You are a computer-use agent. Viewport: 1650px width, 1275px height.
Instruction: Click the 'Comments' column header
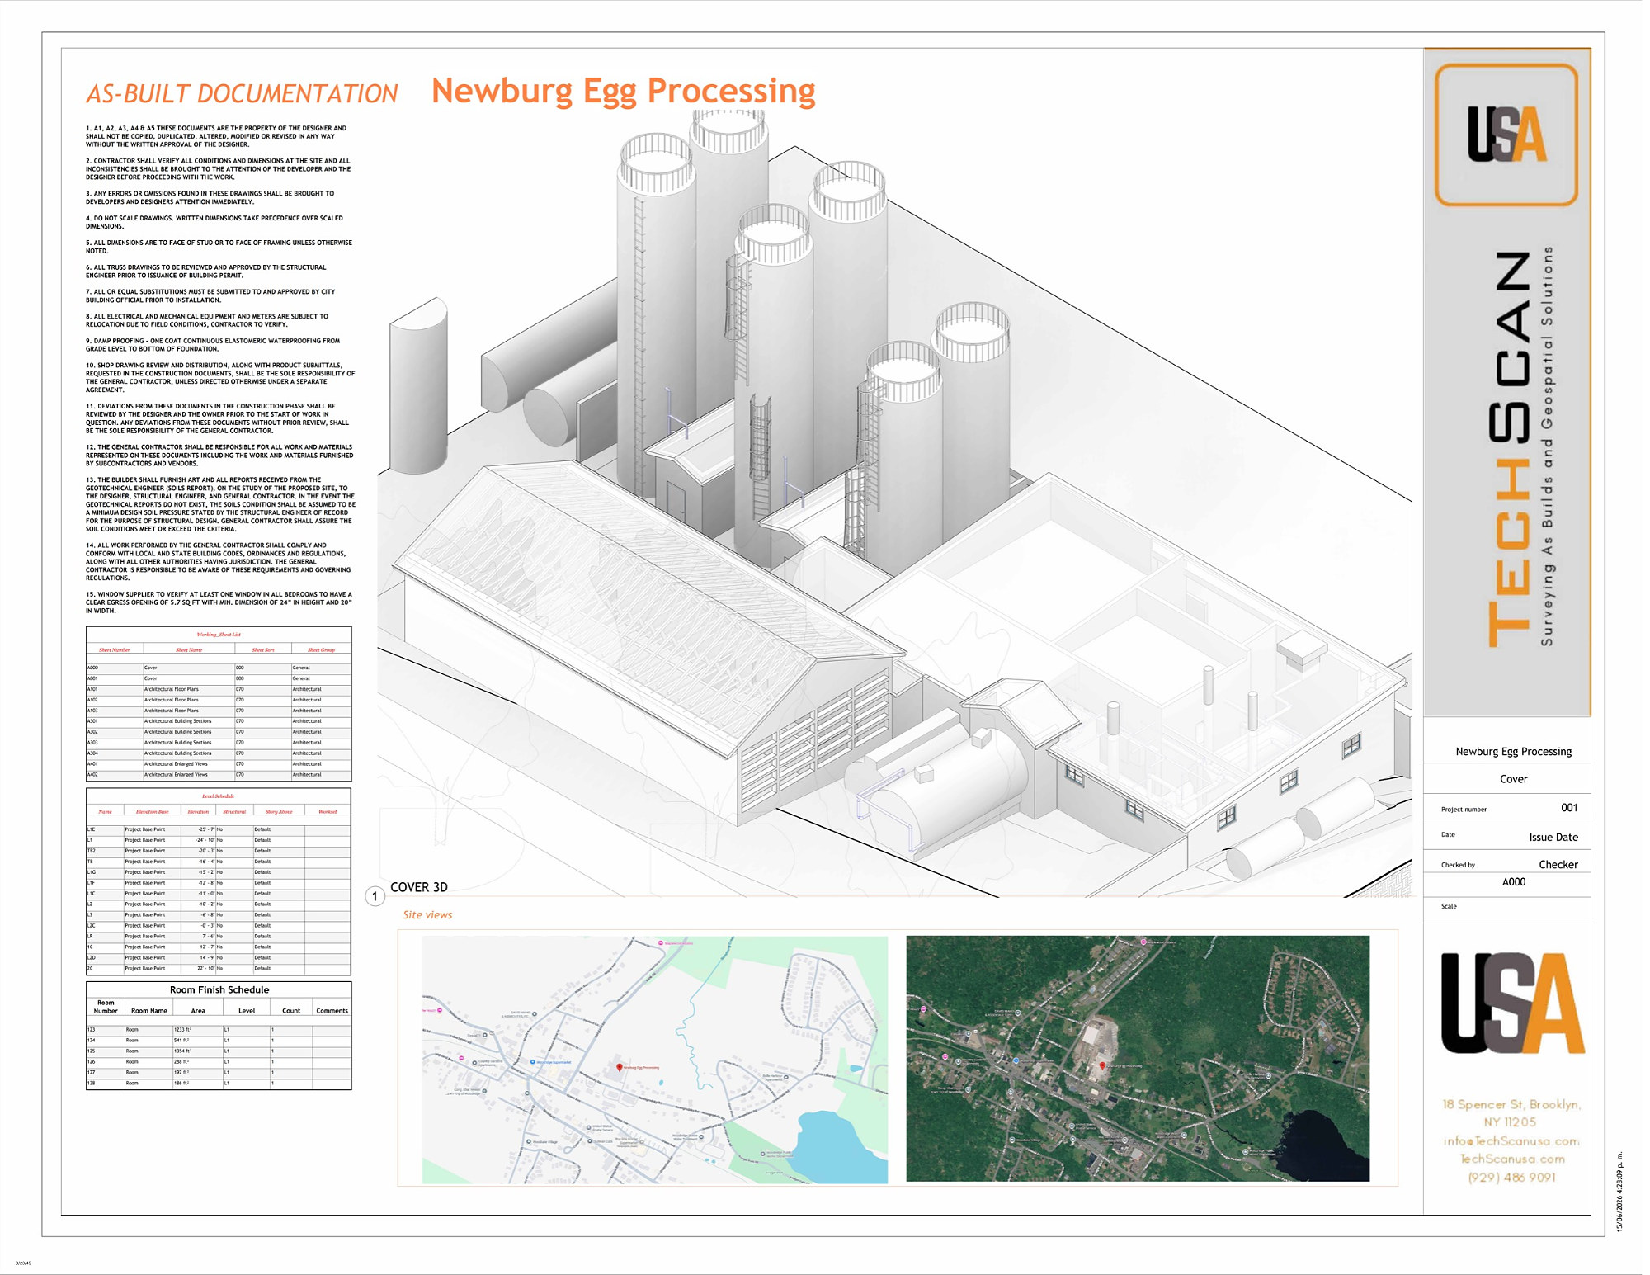tap(332, 1011)
